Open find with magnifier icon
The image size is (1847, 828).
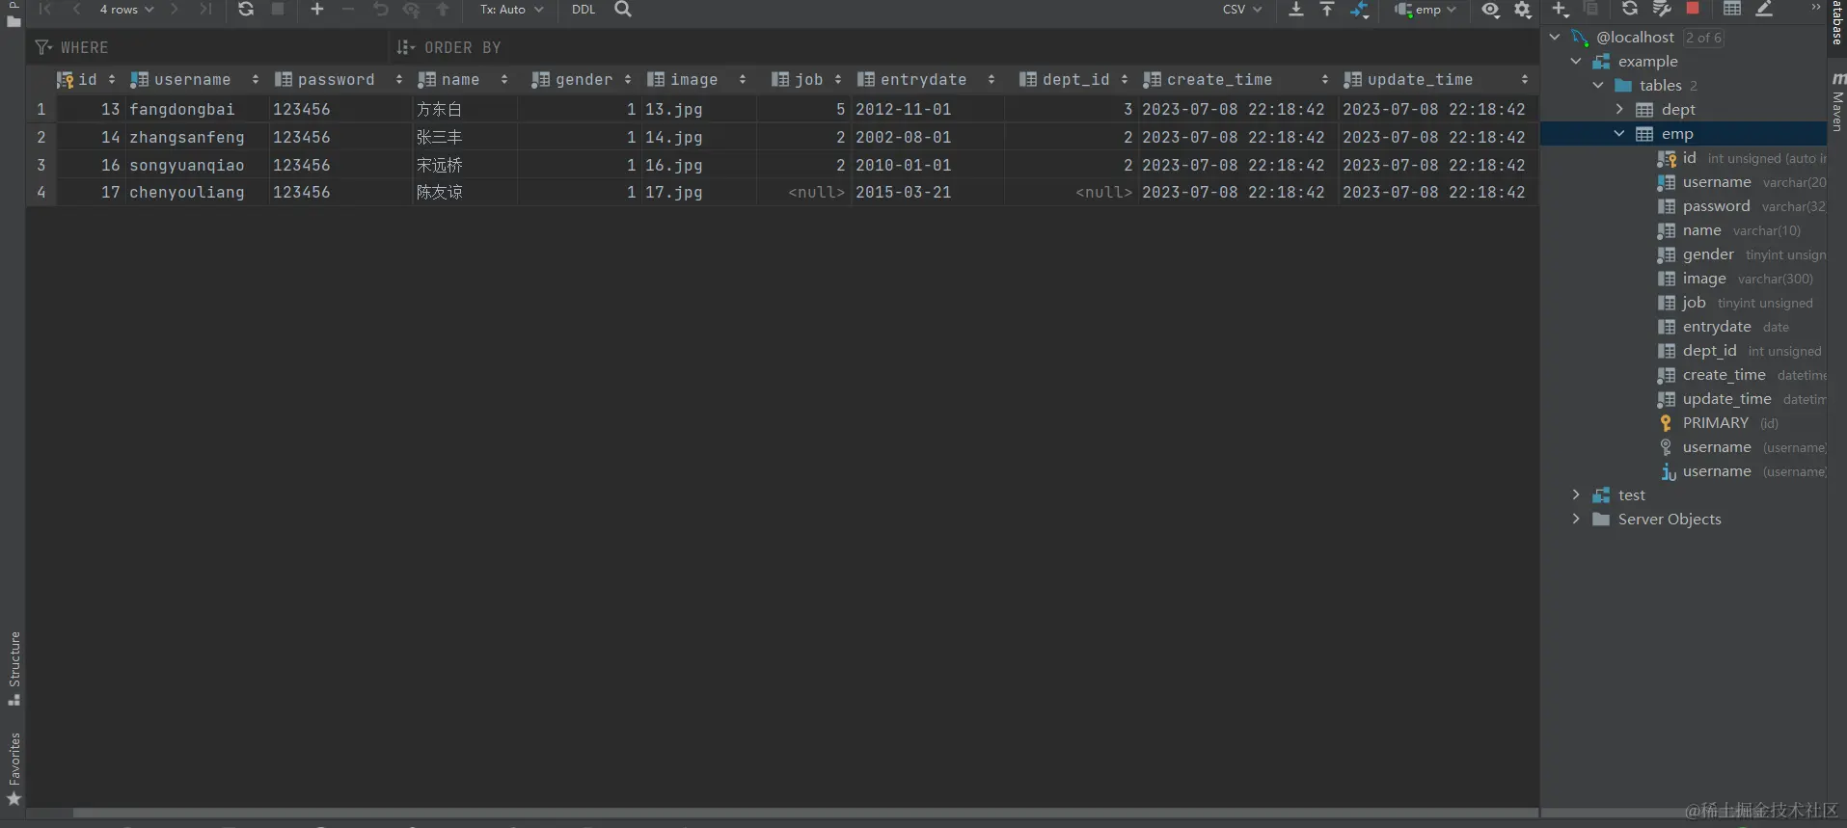[623, 10]
